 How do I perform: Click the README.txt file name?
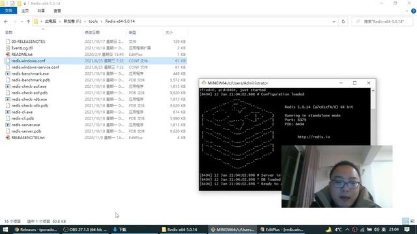(x=22, y=55)
